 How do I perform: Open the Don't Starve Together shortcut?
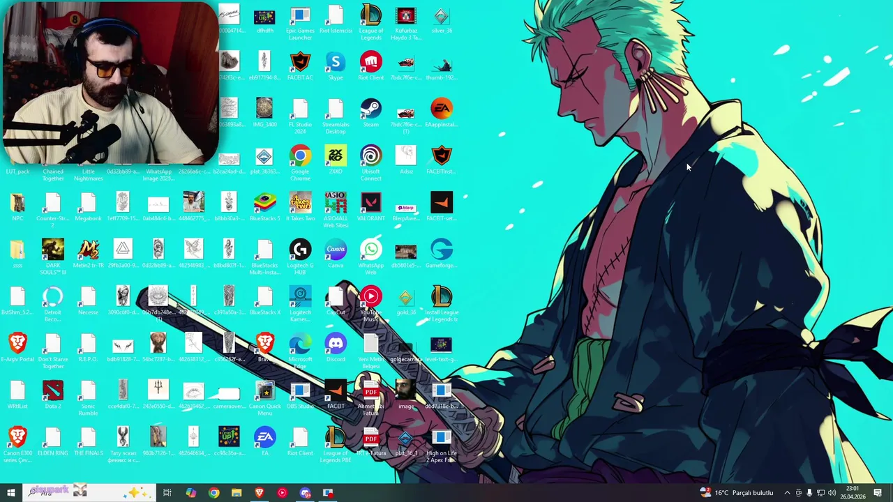(53, 350)
